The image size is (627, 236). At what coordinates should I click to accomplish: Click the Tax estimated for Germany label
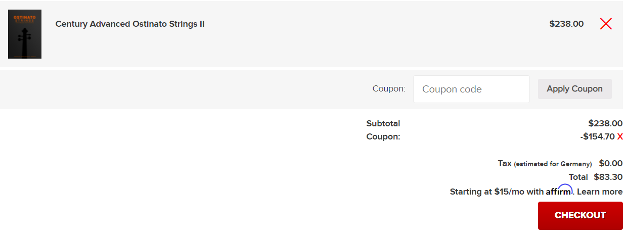tap(545, 164)
